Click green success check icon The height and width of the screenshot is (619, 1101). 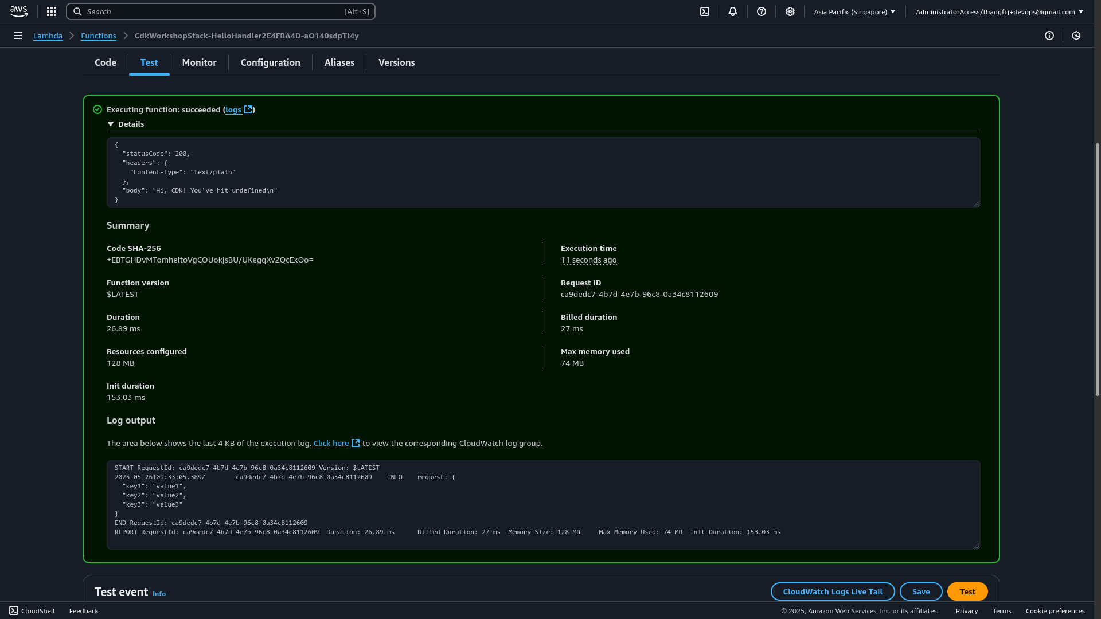point(97,109)
